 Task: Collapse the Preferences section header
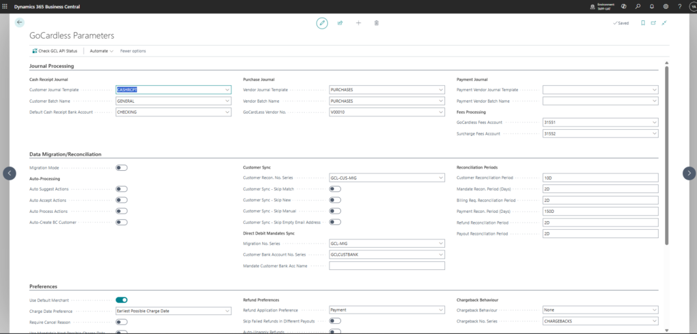click(43, 286)
